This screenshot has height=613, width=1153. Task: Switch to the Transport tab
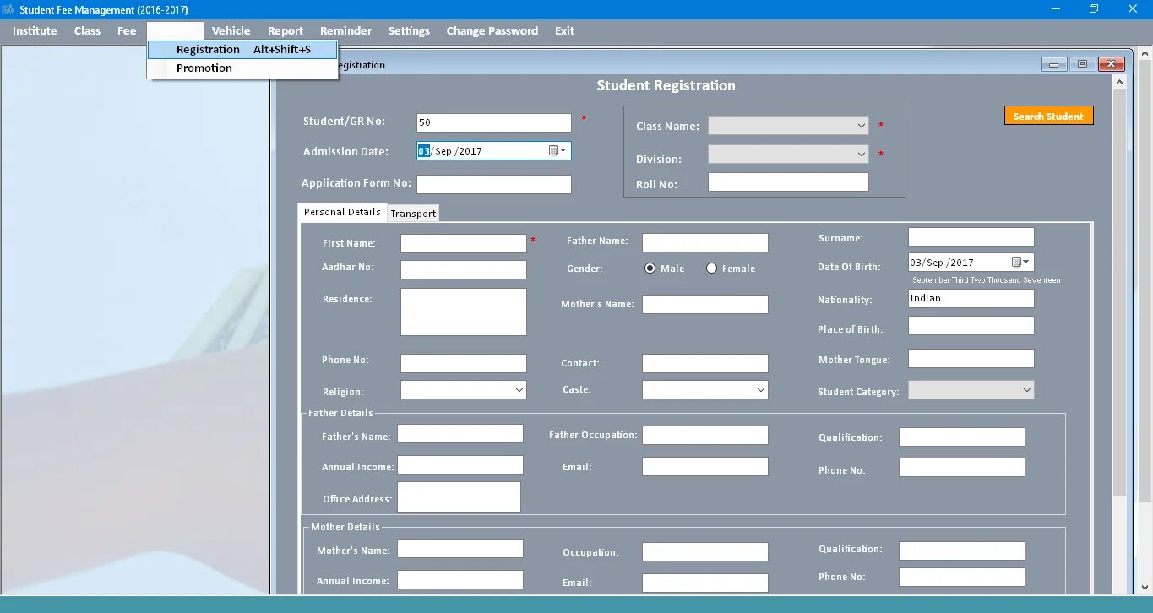(x=413, y=214)
